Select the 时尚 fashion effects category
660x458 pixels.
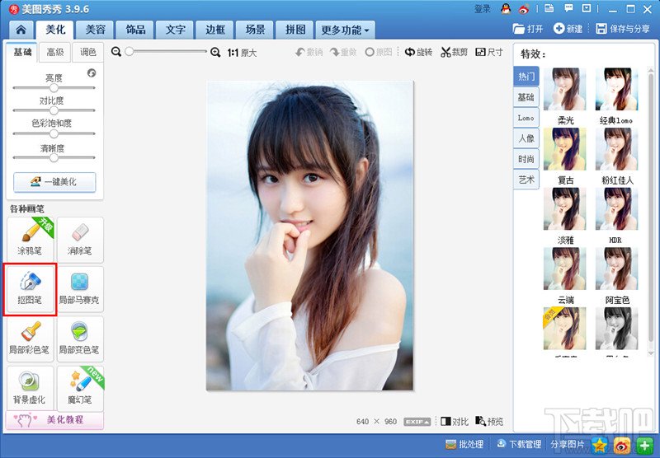click(526, 159)
